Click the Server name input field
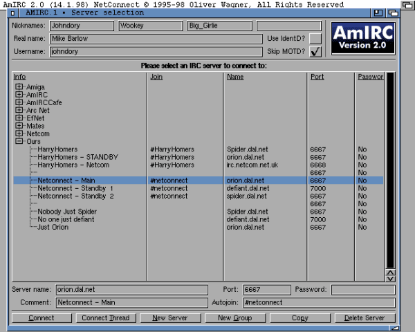415x332 pixels. (132, 290)
